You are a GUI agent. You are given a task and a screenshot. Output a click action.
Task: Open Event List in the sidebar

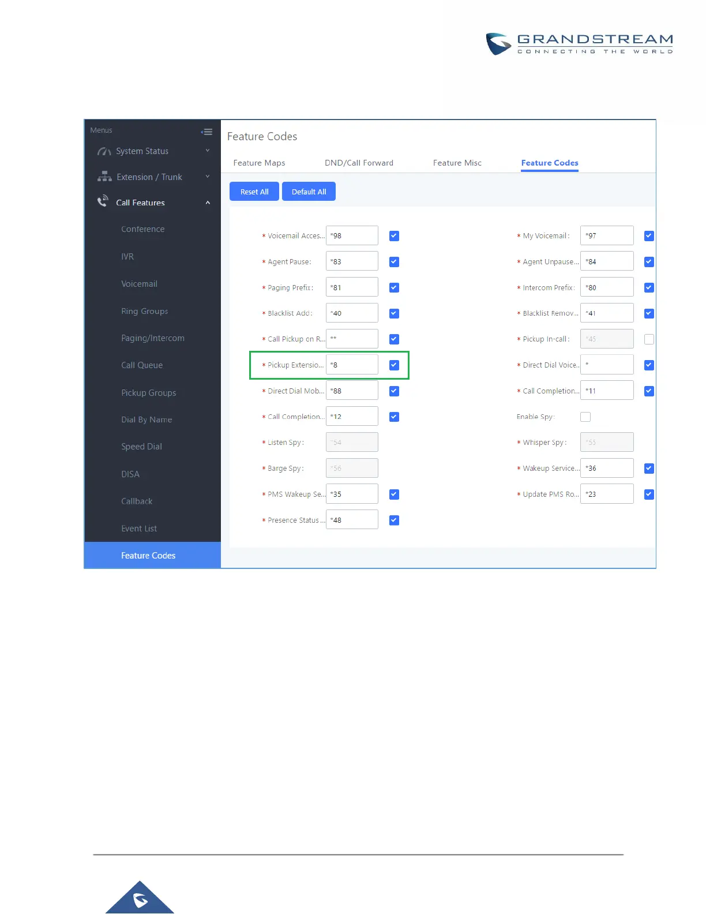point(139,529)
